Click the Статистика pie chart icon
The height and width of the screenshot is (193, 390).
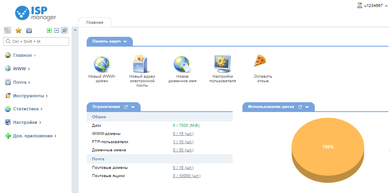[x=8, y=109]
